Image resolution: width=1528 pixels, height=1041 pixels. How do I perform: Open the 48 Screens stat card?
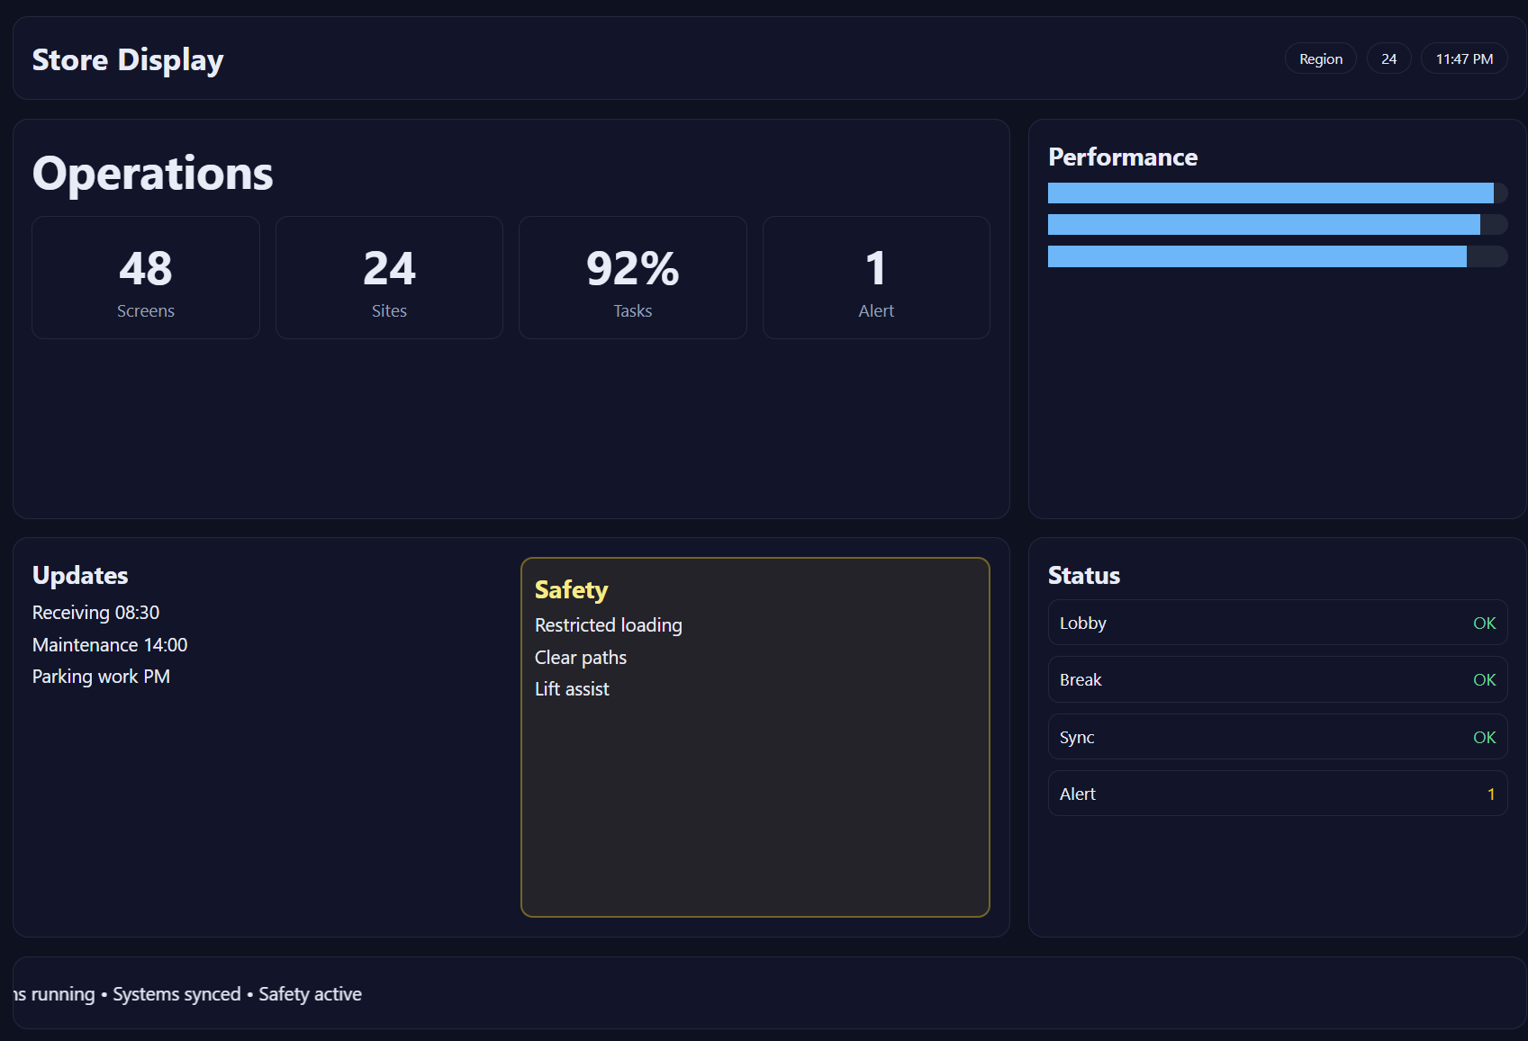pyautogui.click(x=146, y=277)
